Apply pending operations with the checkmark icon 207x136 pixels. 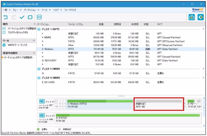coord(22,17)
